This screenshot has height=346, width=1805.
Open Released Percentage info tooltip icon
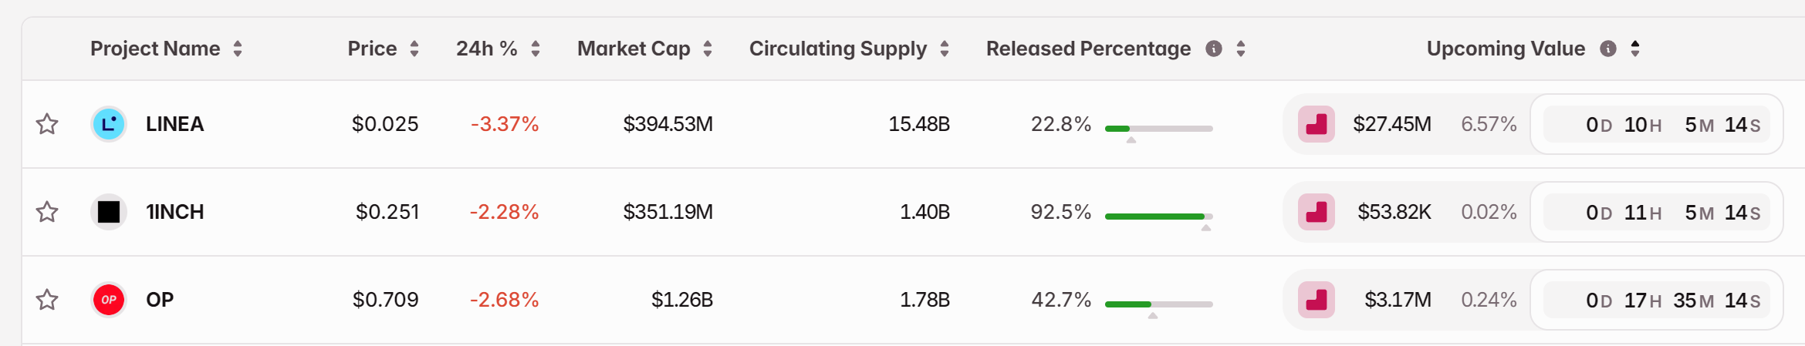coord(1214,49)
